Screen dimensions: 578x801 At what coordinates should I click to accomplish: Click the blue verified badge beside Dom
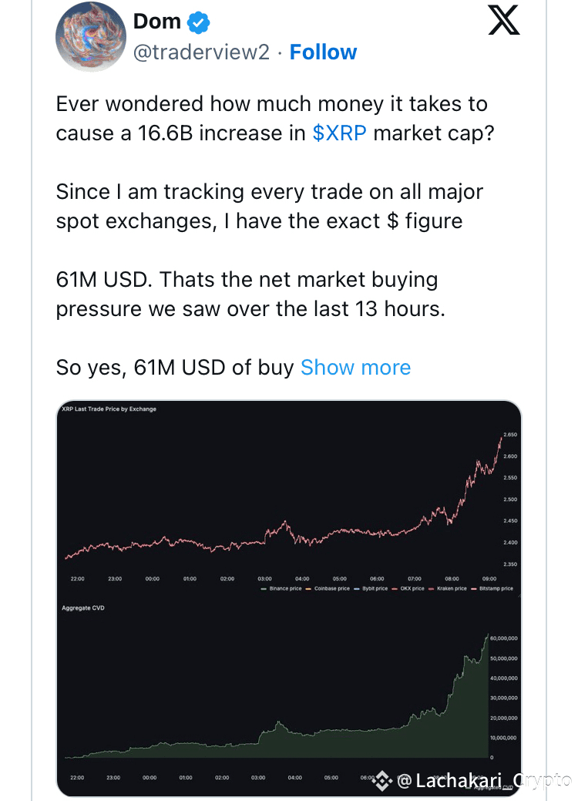tap(198, 22)
